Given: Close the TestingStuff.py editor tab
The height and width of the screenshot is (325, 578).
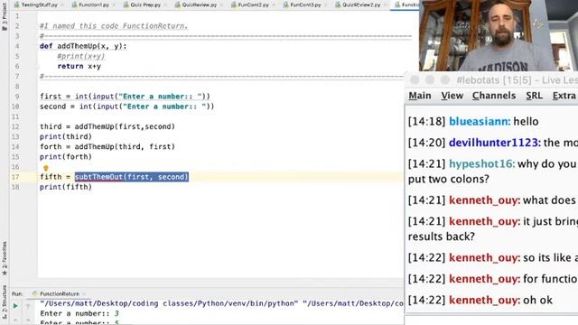Looking at the screenshot, I should pos(62,5).
